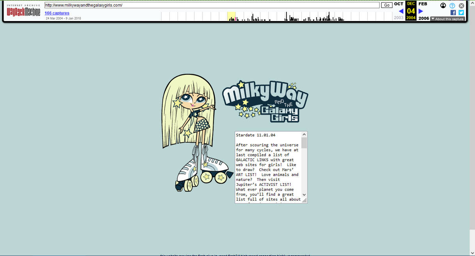Click the up arrow of the news box scrollbar

[304, 134]
